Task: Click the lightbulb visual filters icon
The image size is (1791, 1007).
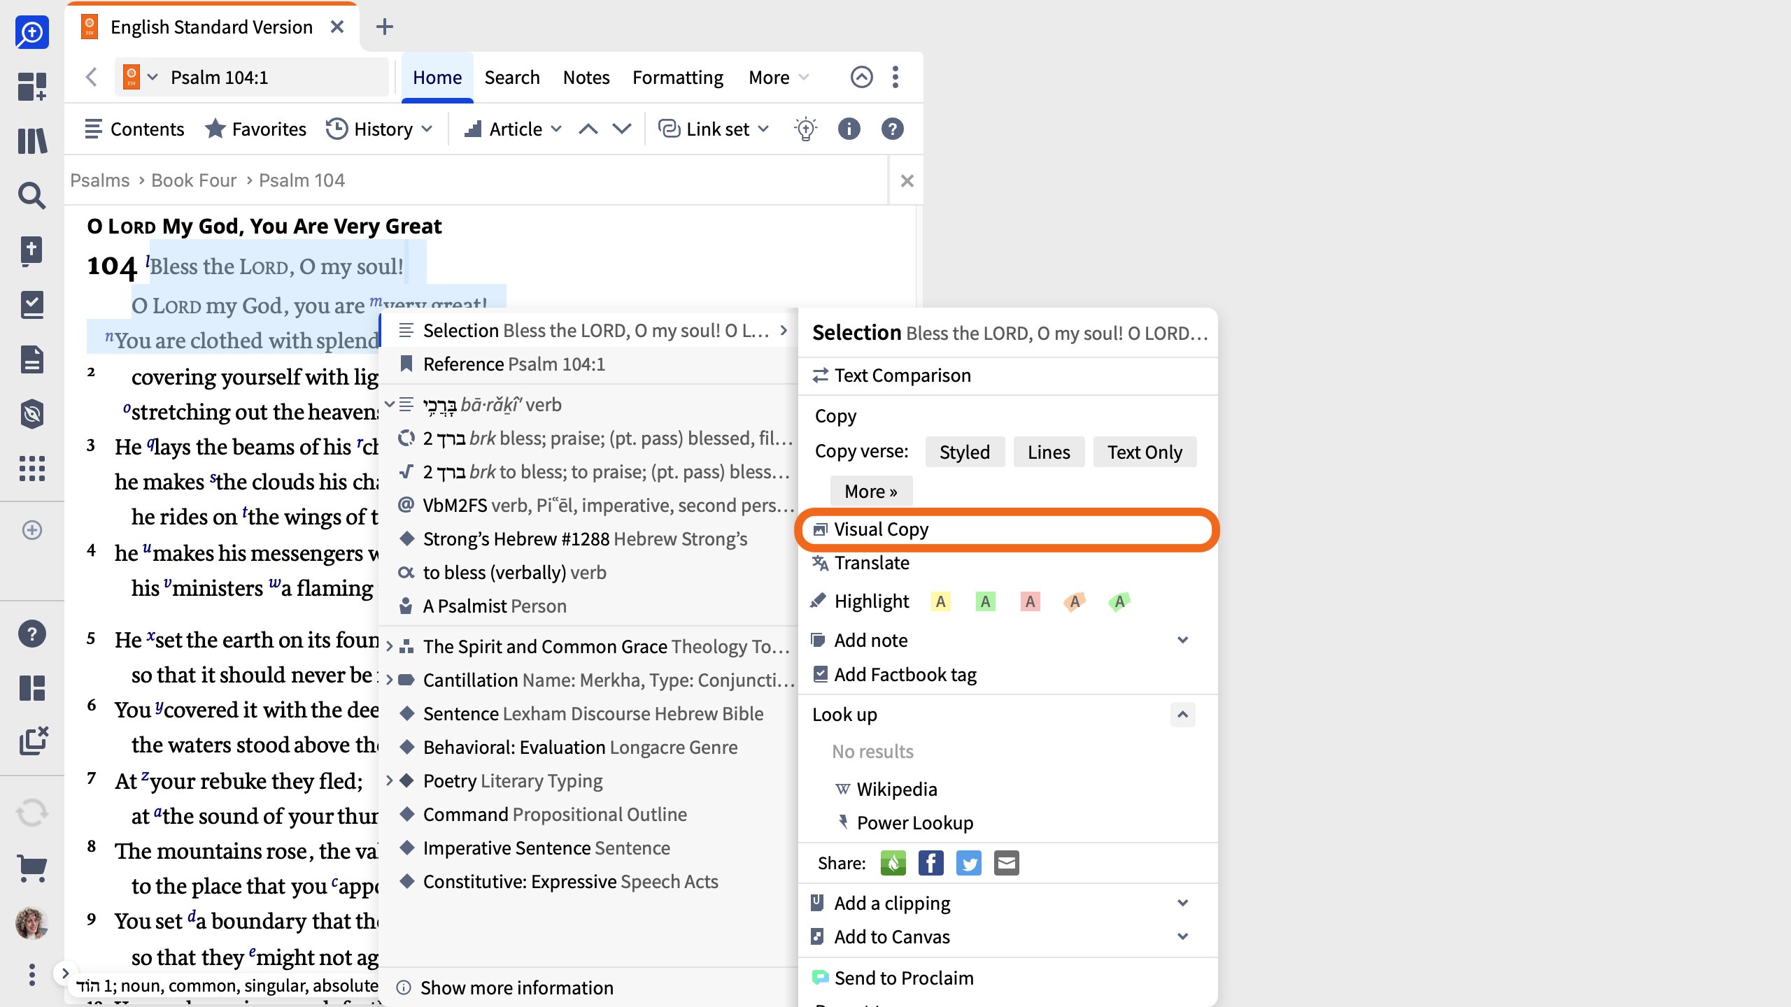Action: (805, 129)
